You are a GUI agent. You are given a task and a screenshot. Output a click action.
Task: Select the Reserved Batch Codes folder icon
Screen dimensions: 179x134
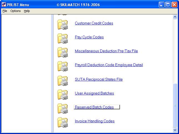tap(63, 108)
